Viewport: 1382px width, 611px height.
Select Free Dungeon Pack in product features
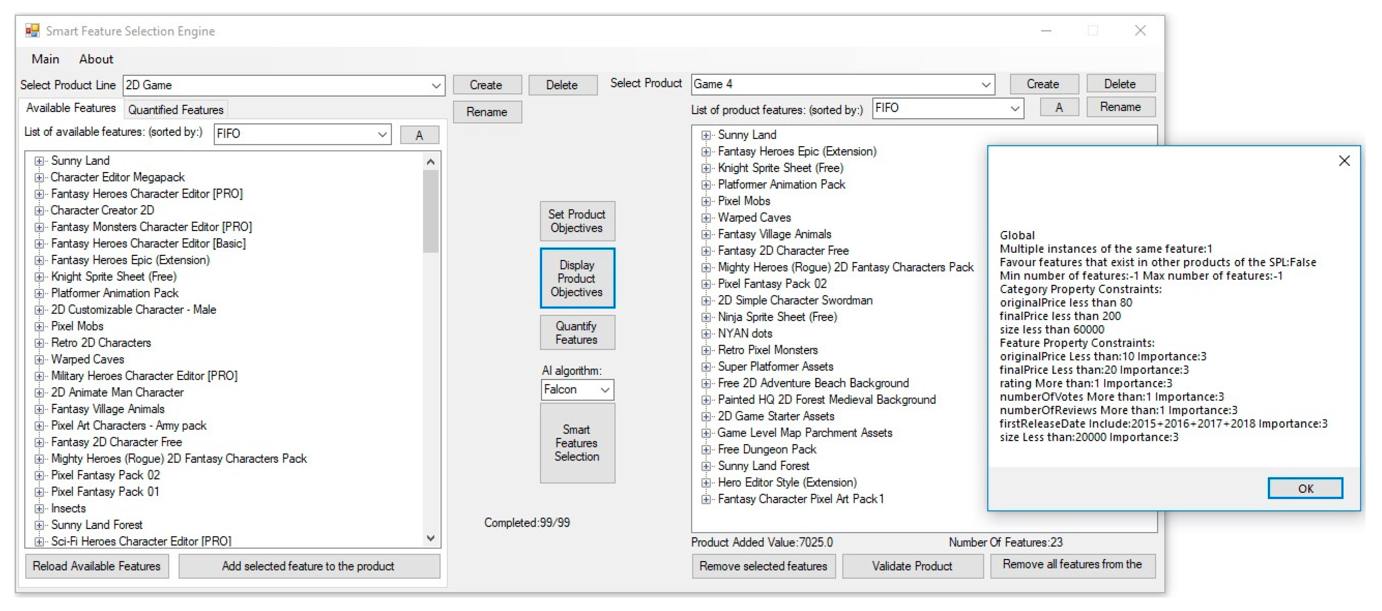click(767, 450)
